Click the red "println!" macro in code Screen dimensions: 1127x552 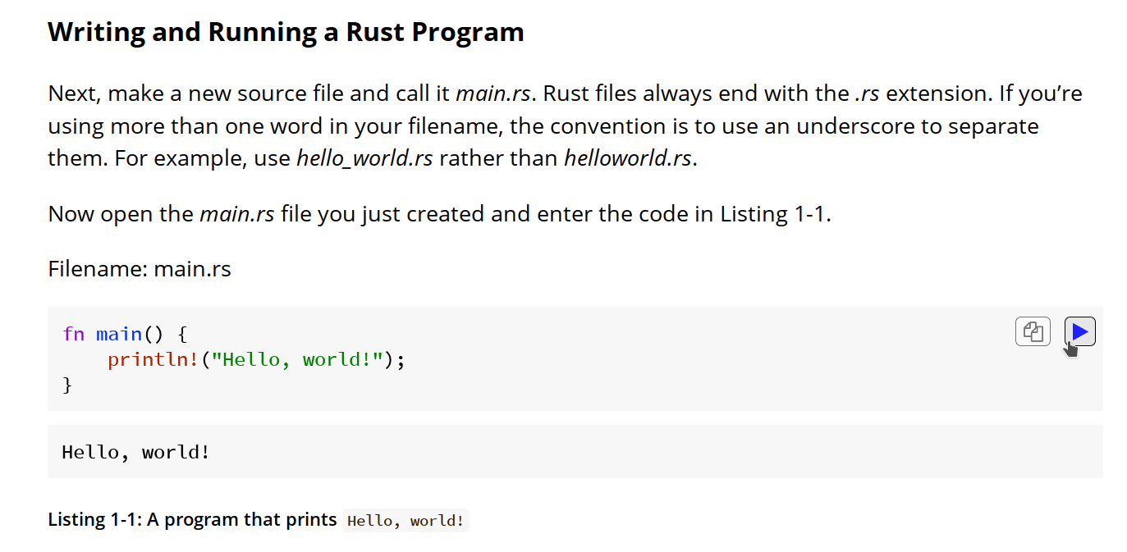(153, 359)
